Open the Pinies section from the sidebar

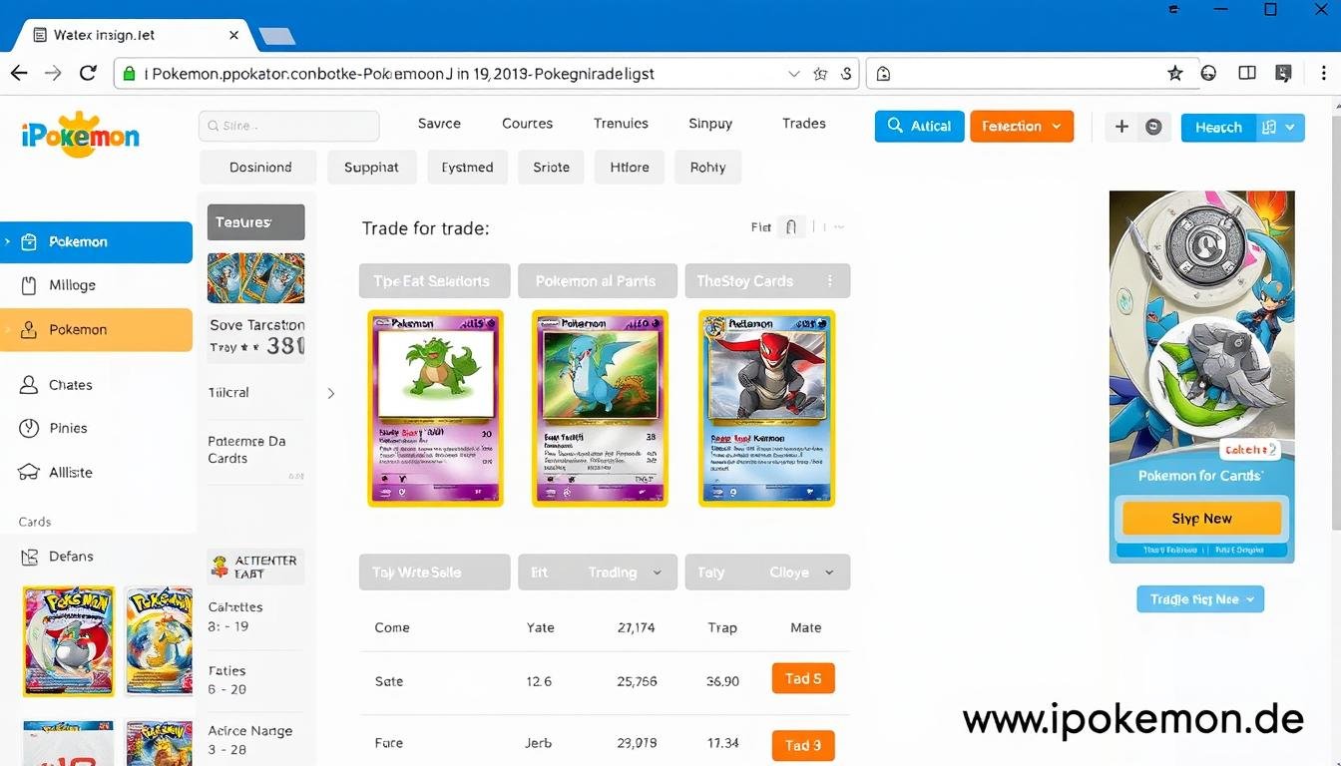pyautogui.click(x=29, y=428)
